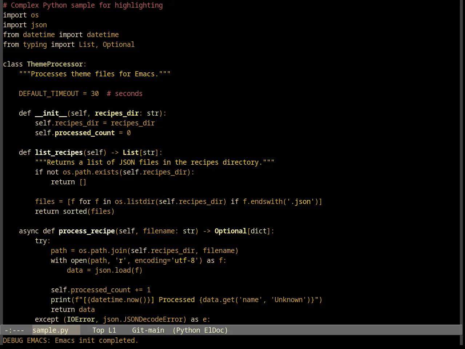Click the echo area message 'Emacs init completed.'
Image resolution: width=465 pixels, height=349 pixels.
(x=97, y=340)
